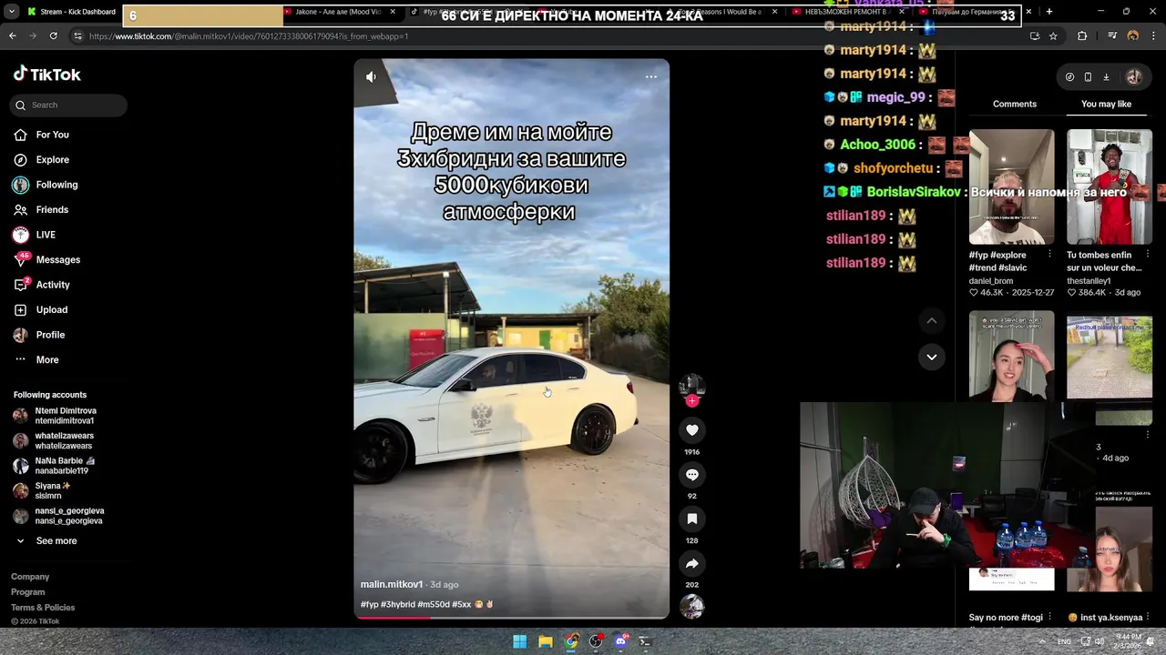Open the thestaniley1 recommended video thumbnail

[1110, 186]
